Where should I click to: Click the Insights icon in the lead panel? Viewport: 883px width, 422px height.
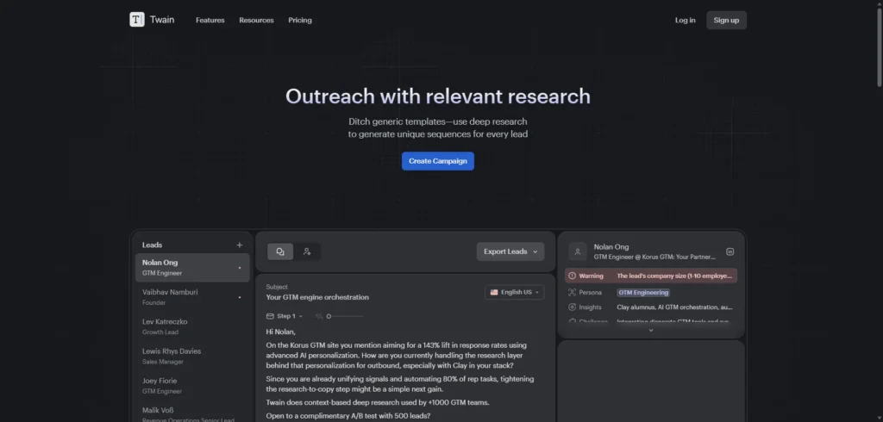tap(573, 307)
